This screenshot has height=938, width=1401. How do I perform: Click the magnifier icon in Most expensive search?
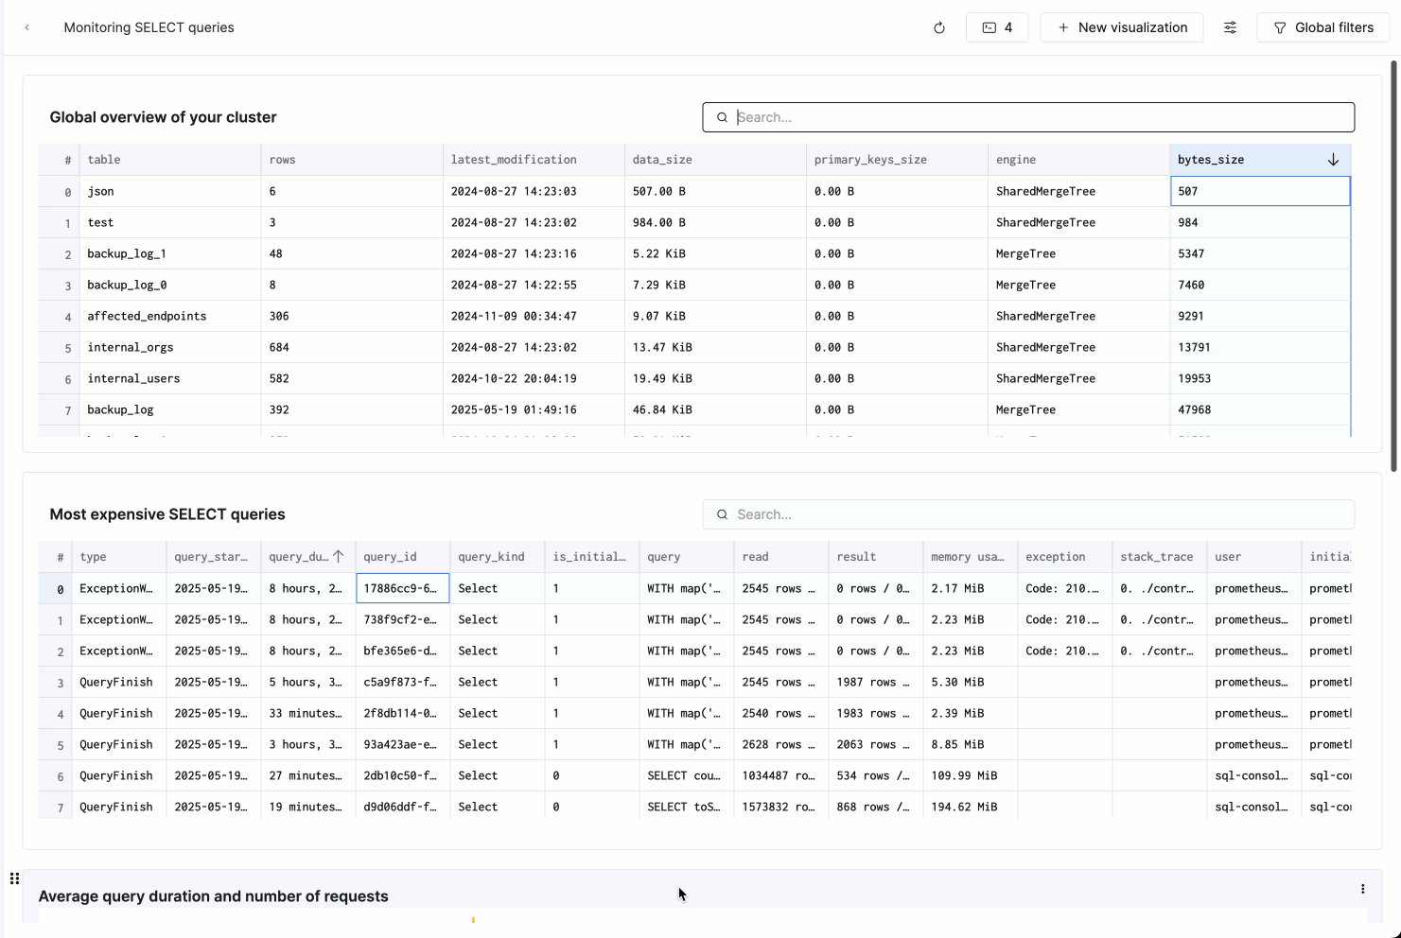[722, 514]
